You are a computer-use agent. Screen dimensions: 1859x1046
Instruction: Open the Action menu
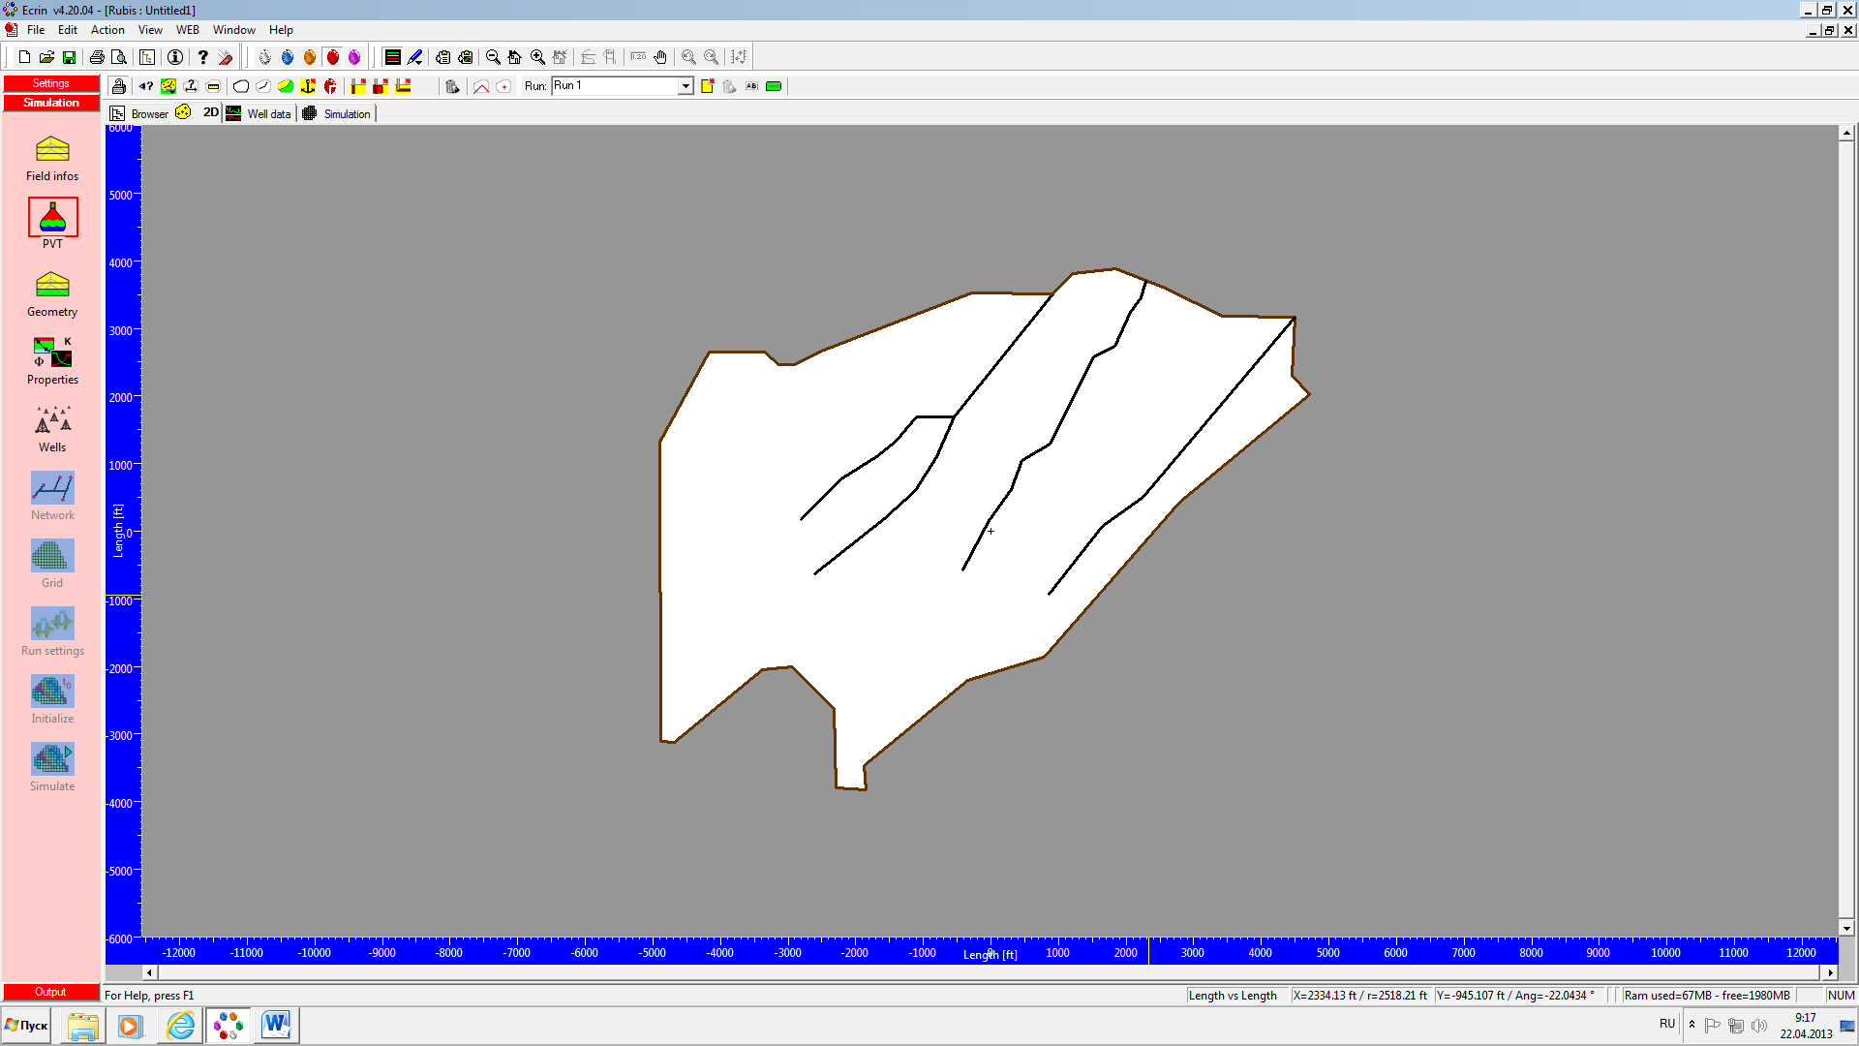(107, 30)
